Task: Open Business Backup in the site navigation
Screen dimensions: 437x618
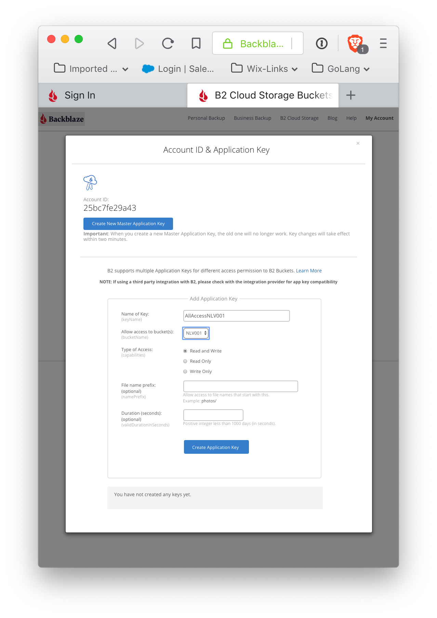Action: click(252, 118)
